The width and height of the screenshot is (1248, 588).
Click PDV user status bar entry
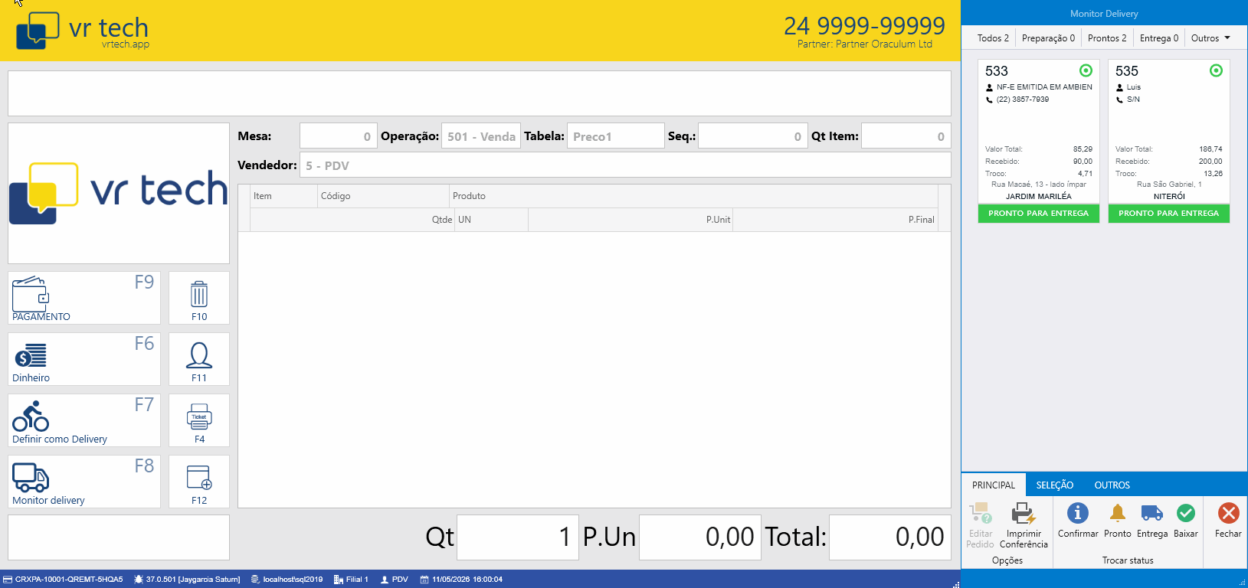tap(394, 580)
